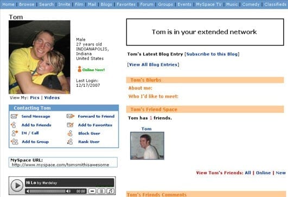Open the Music tab in navigation bar

pos(232,4)
